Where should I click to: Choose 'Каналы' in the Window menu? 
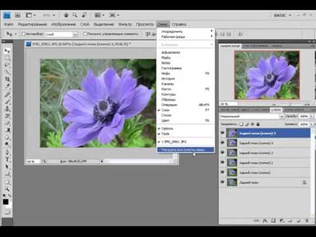tap(185, 84)
